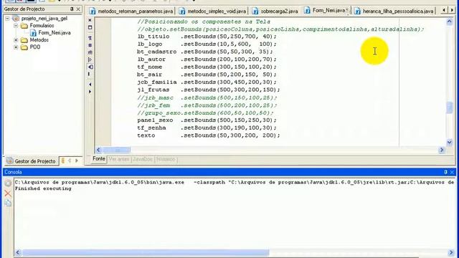Click the commented //jrb_masc line

click(207, 97)
